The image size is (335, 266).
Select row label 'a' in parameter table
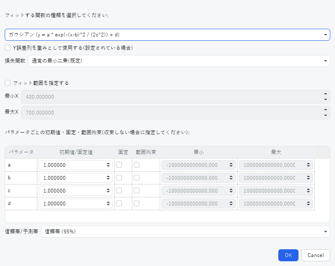tap(21, 165)
